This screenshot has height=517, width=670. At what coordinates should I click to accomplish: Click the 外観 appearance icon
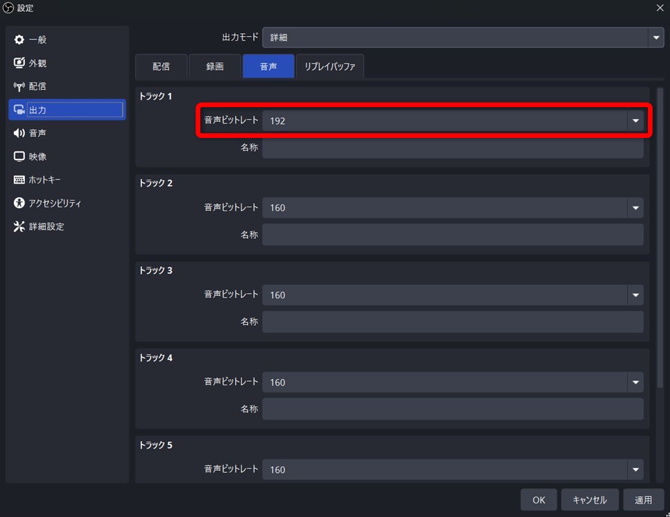[x=19, y=63]
